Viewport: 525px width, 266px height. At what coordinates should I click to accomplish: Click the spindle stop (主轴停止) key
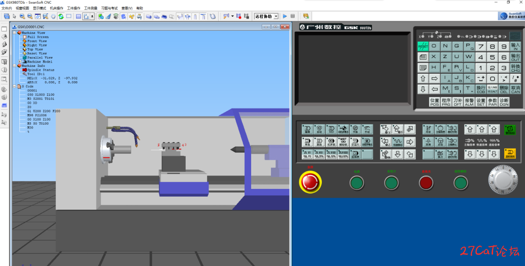point(452,142)
